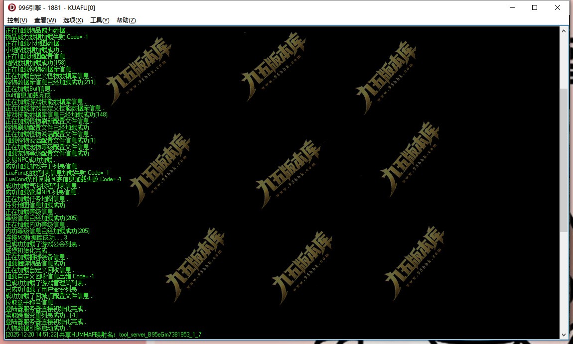573x344 pixels.
Task: Click the log line '正在加载游戏自定义技能数据库信息...'
Action: 55,108
